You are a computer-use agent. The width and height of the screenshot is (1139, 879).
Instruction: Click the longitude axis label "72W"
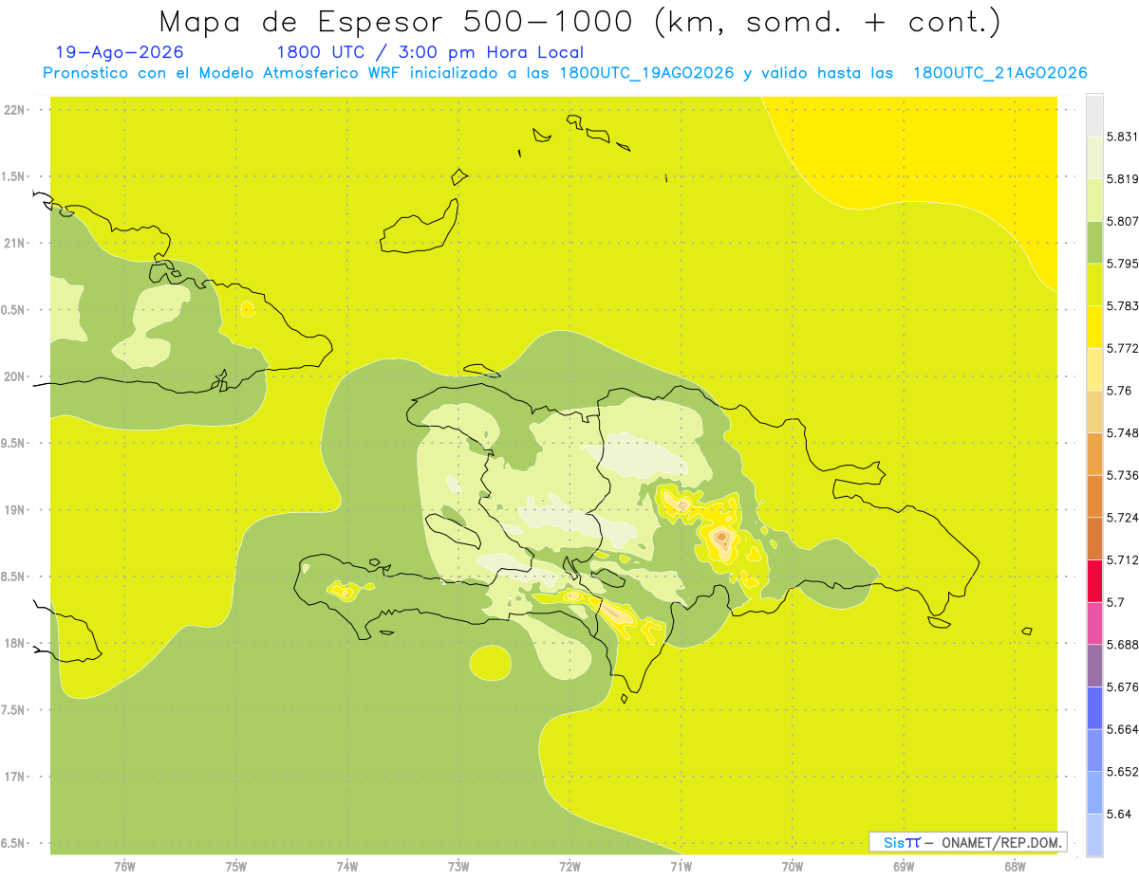tap(570, 867)
